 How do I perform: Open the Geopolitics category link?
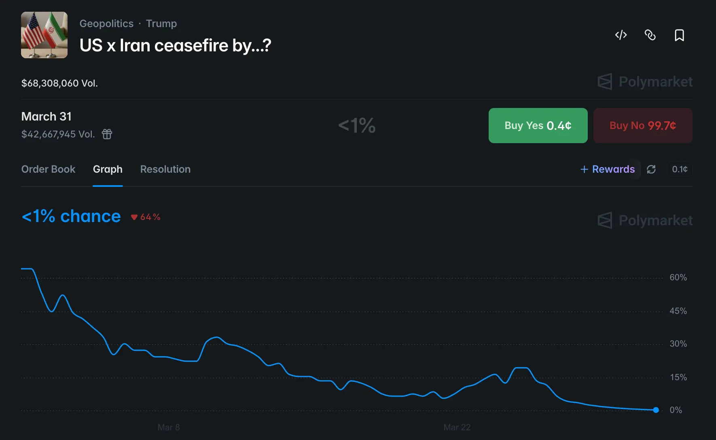click(x=106, y=23)
